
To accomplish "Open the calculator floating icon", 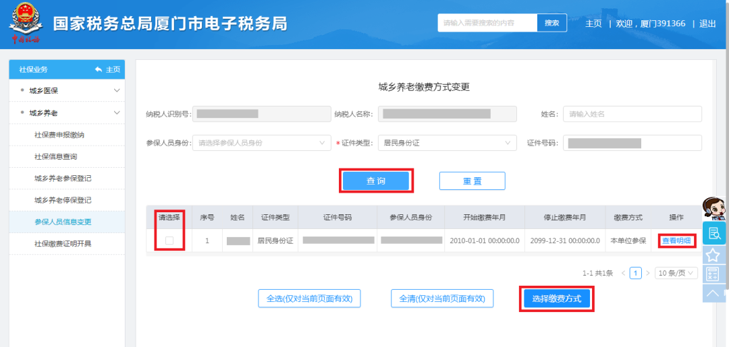I will [713, 274].
